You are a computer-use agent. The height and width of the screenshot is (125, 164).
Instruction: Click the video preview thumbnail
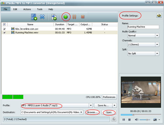click(141, 92)
